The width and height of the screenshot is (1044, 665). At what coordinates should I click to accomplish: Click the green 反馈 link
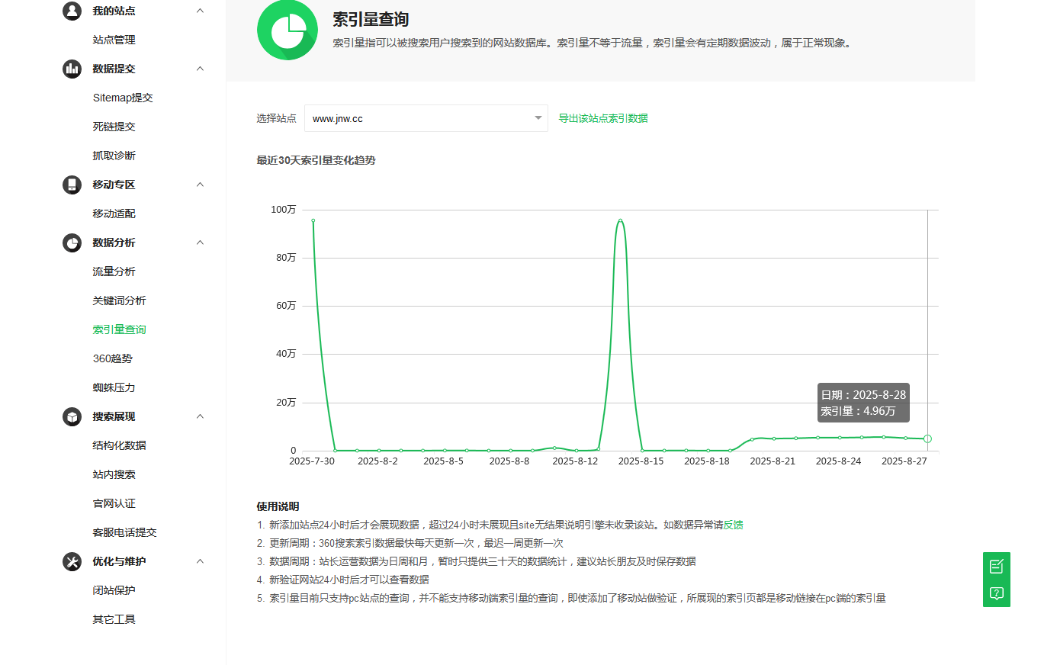tap(733, 525)
